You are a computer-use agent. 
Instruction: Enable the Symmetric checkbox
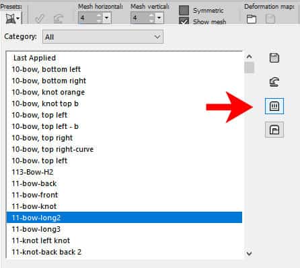coord(184,10)
